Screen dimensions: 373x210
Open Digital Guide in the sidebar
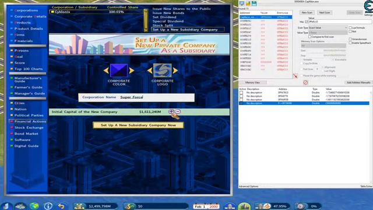(x=26, y=146)
